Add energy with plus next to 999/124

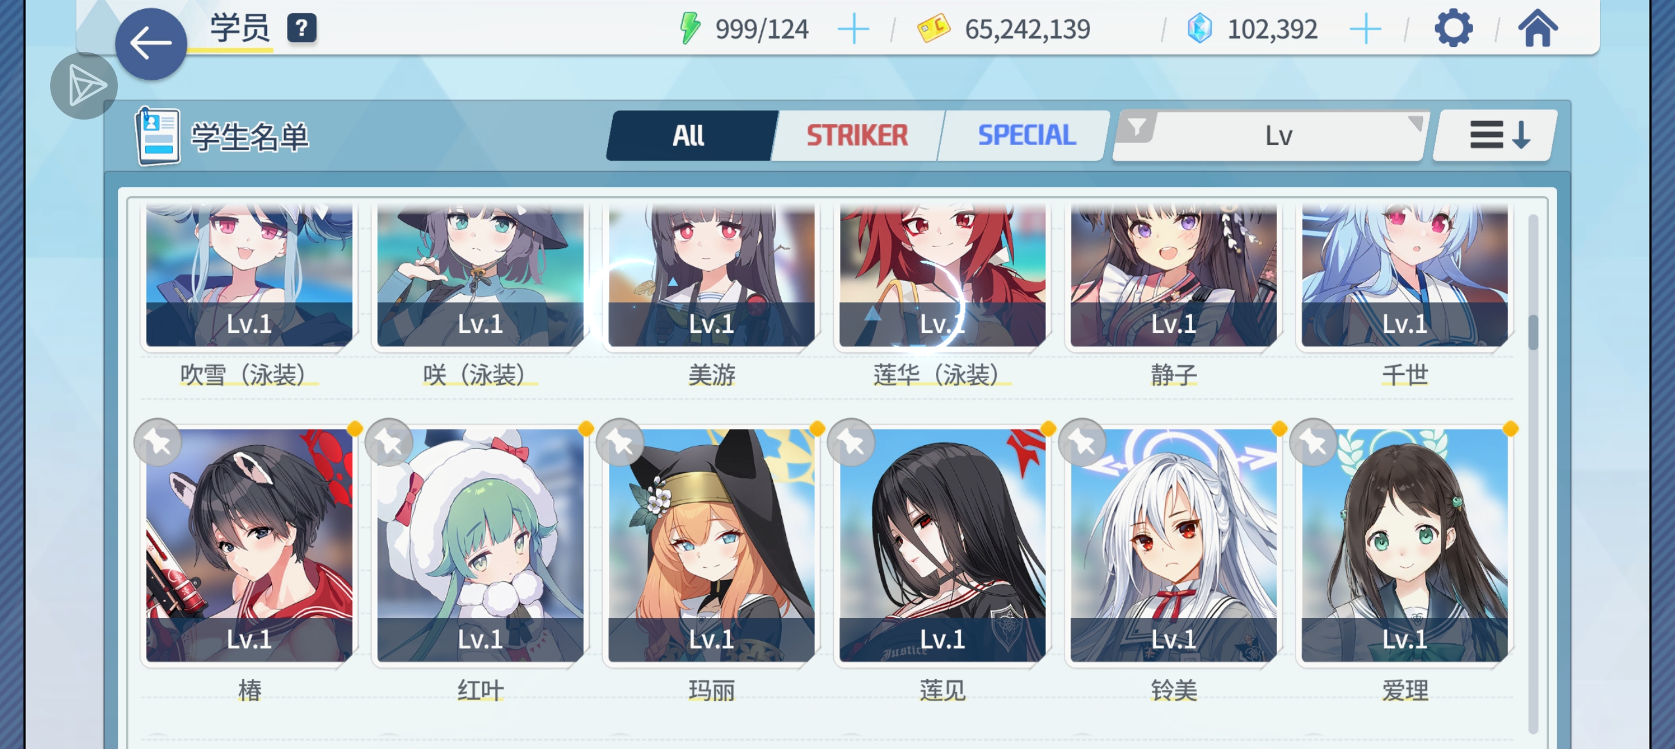[853, 29]
